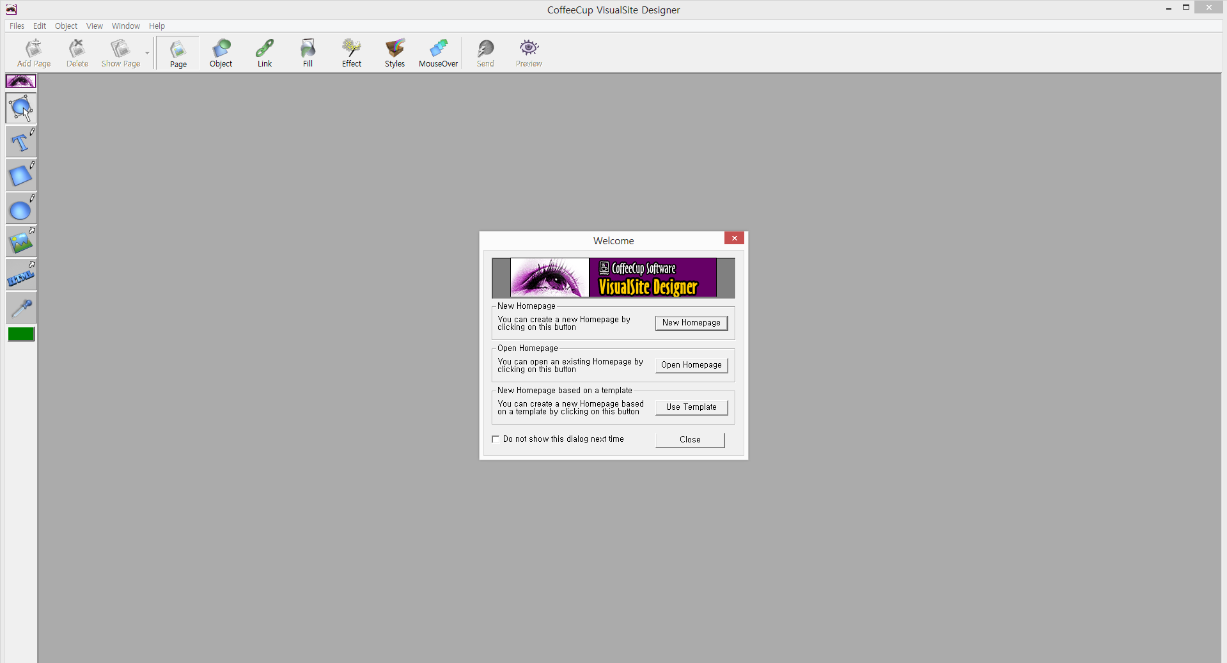Click the Use Template button
Viewport: 1227px width, 663px height.
tap(691, 407)
